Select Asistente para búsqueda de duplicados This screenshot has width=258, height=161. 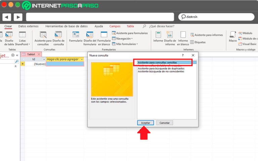pyautogui.click(x=161, y=68)
